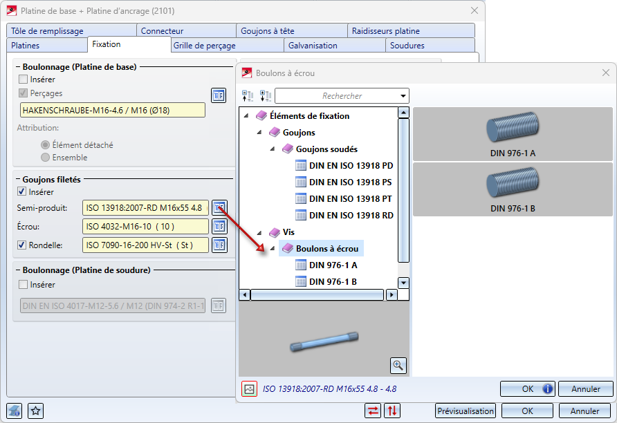Collapse the Boulons à écrou tree node
The height and width of the screenshot is (423, 617).
pos(273,248)
